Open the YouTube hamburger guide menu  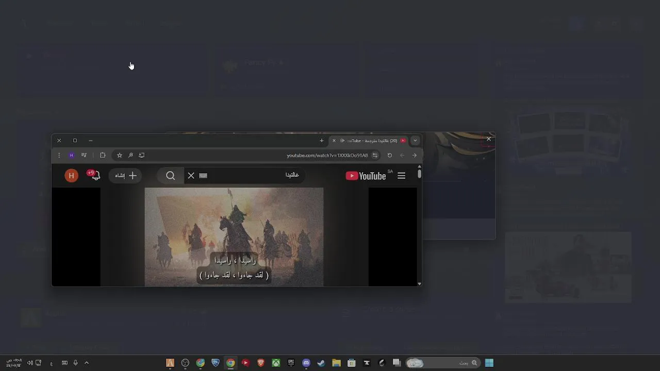pos(401,176)
